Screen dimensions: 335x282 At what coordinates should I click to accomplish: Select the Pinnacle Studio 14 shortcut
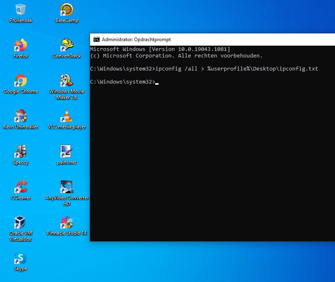coord(66,223)
